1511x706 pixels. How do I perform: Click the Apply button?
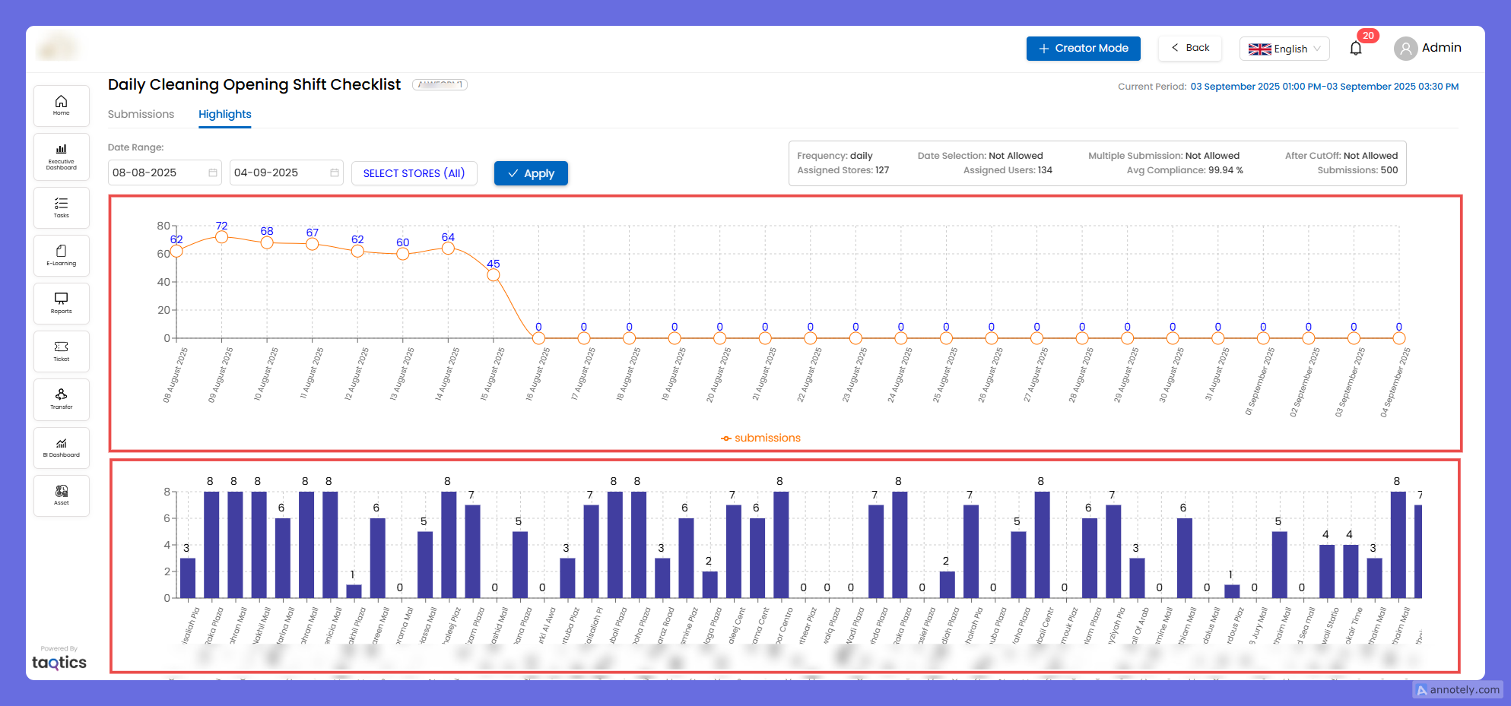tap(531, 173)
